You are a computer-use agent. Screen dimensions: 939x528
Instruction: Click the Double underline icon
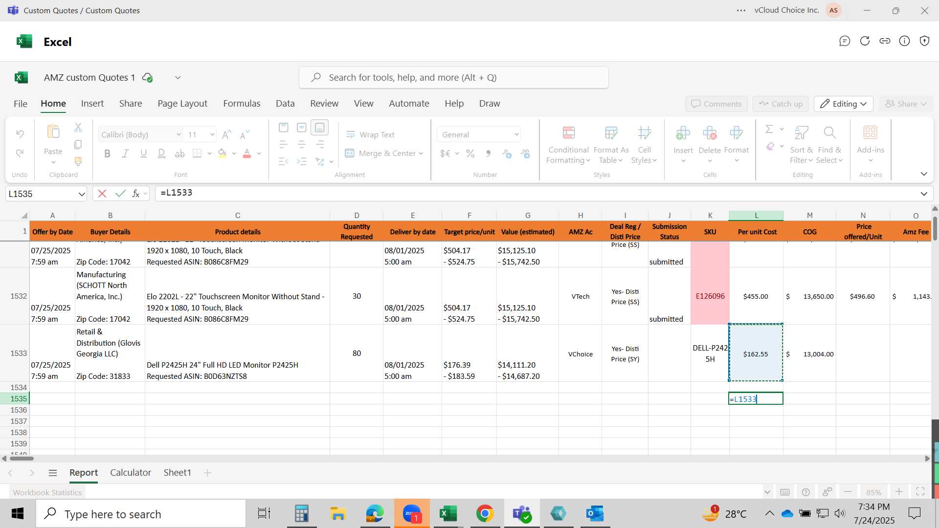162,154
